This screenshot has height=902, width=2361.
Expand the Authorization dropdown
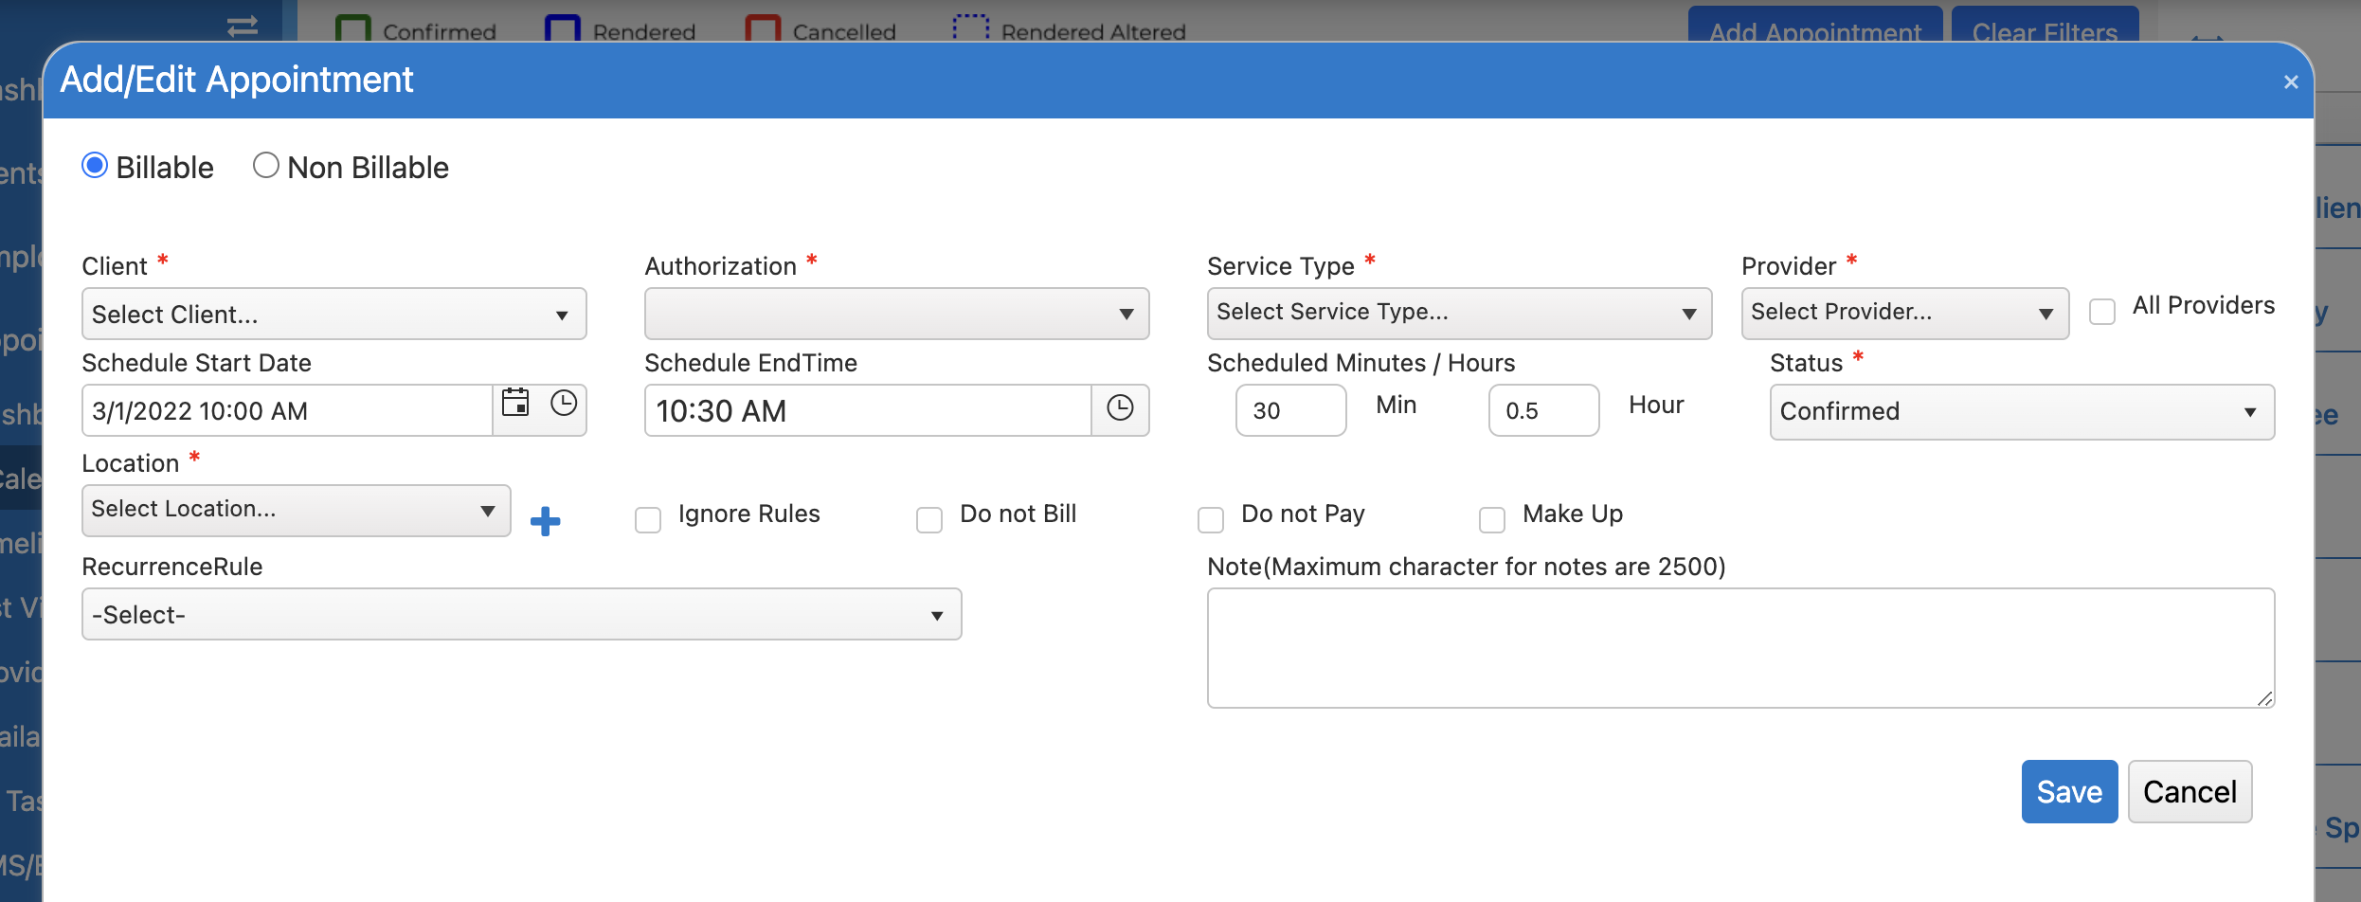[897, 315]
